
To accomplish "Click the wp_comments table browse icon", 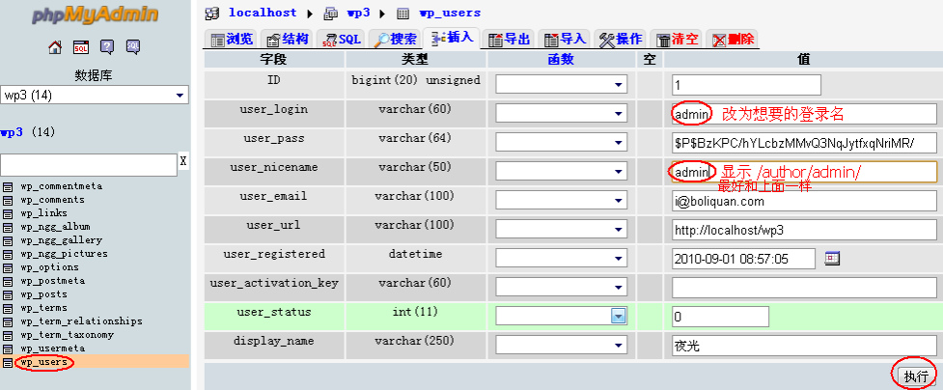I will tap(8, 200).
